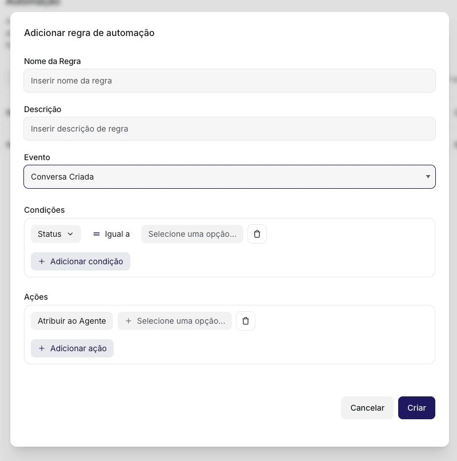Focus the Nome da Regra input field
This screenshot has width=457, height=461.
(x=230, y=81)
